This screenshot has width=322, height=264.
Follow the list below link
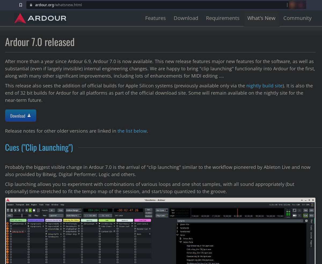tap(132, 131)
